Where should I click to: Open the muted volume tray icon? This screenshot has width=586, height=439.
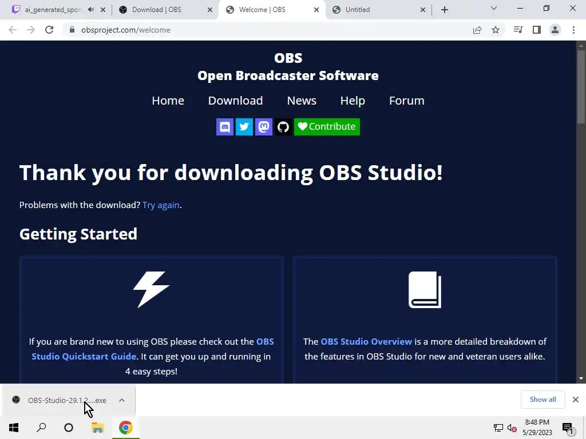pyautogui.click(x=512, y=428)
